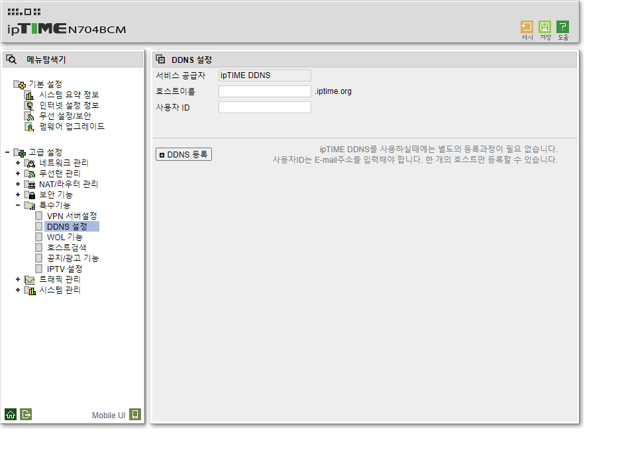Open the Mobile UI phone icon
Viewport: 620px width, 450px height.
[135, 414]
